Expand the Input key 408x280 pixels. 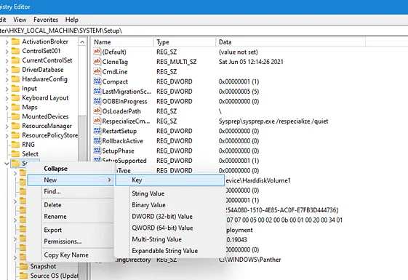(7, 89)
